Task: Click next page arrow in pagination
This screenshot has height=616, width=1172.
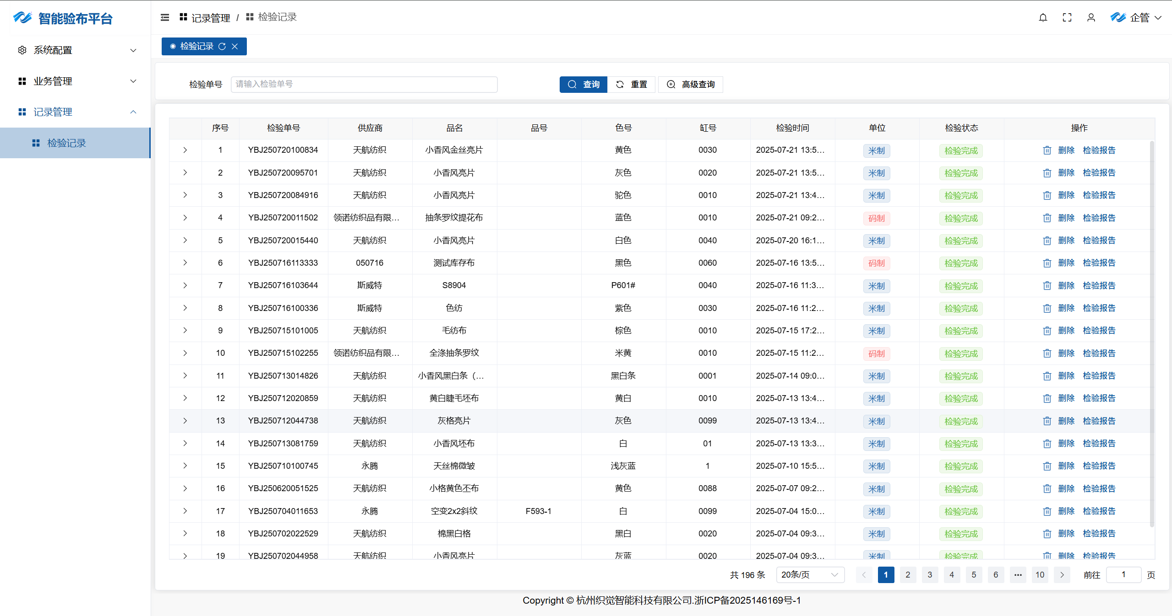Action: [x=1062, y=575]
